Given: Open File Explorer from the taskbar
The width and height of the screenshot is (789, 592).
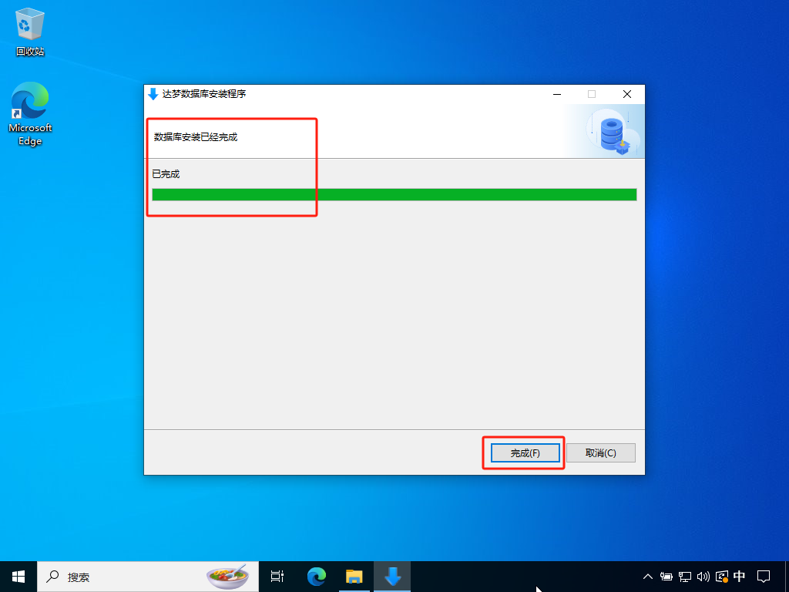Looking at the screenshot, I should (354, 577).
